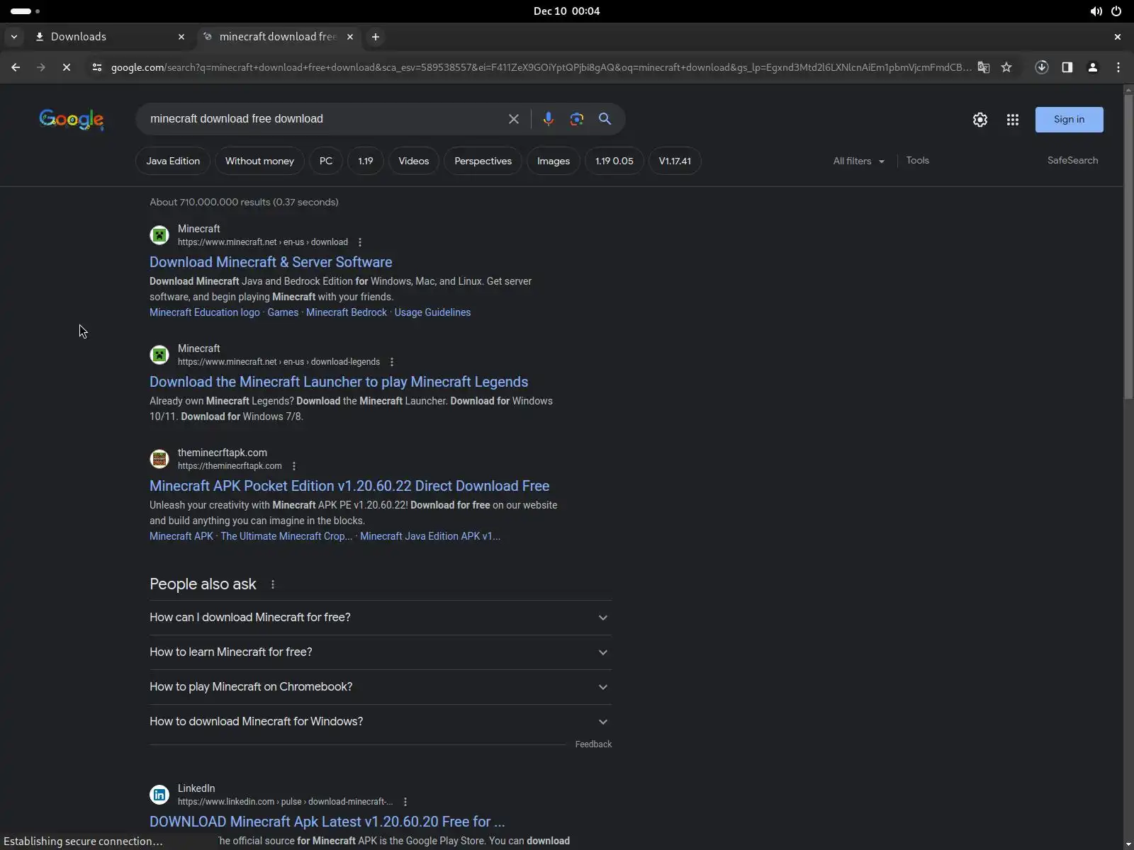Open the tab search dropdown
The image size is (1134, 850).
tap(14, 37)
